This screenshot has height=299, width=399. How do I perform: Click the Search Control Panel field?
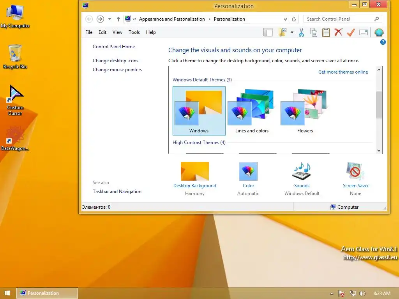pyautogui.click(x=343, y=19)
